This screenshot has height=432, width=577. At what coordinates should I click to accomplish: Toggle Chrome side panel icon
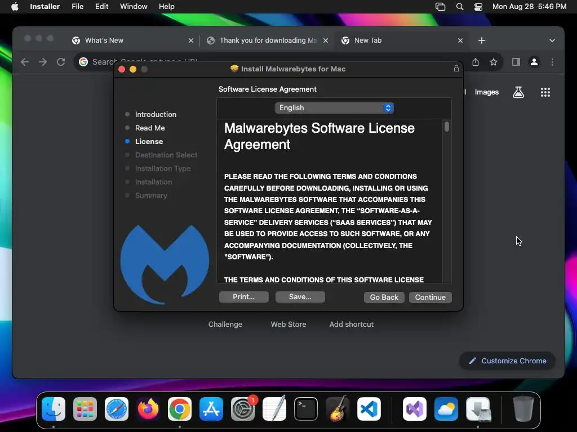point(516,62)
